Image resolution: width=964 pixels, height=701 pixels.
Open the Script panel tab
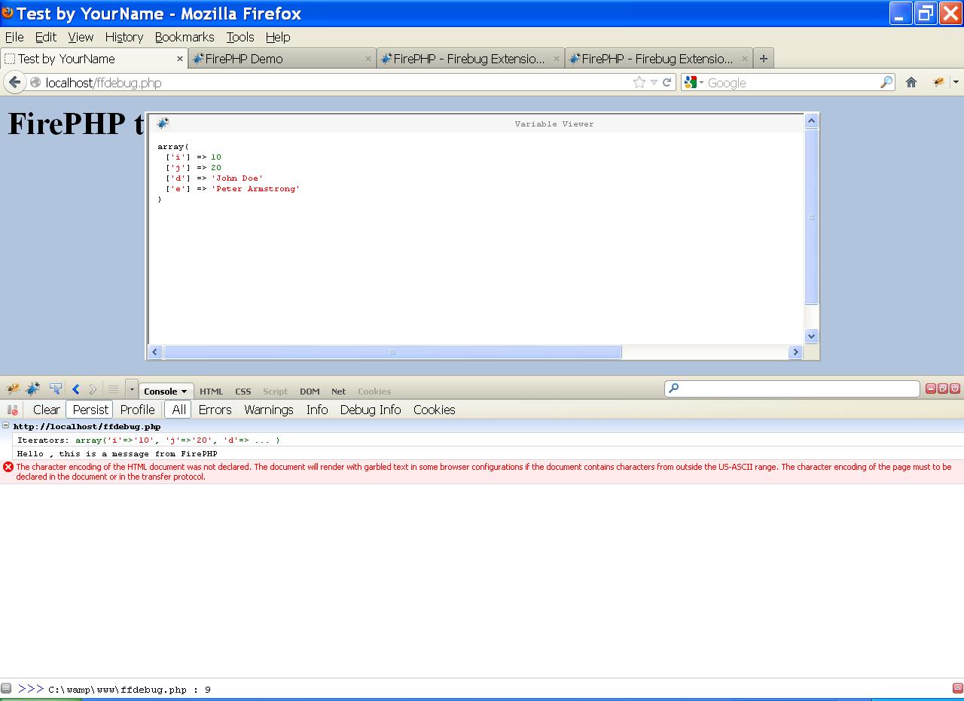click(275, 392)
